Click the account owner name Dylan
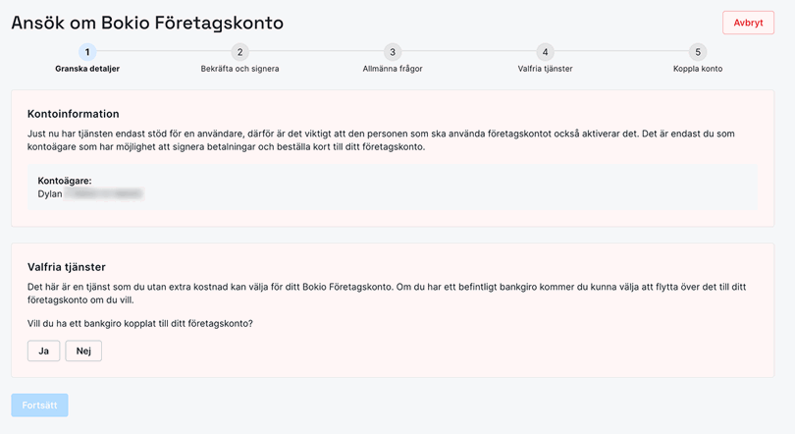The height and width of the screenshot is (434, 795). [x=50, y=193]
